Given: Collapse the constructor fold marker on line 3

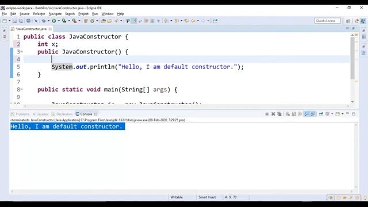Looking at the screenshot, I should (22, 51).
